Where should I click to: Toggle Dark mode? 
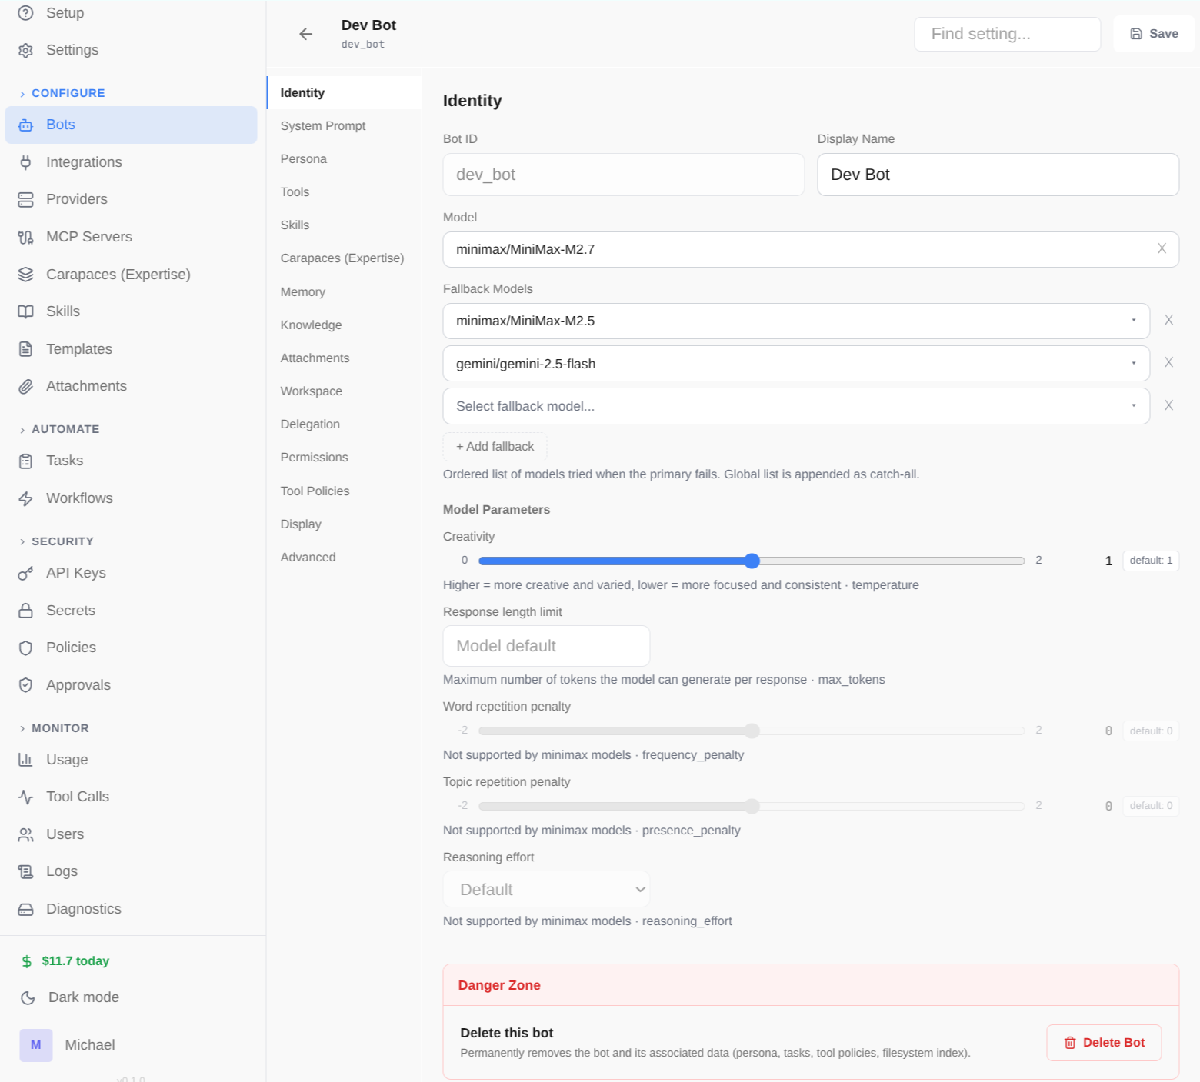pyautogui.click(x=82, y=997)
